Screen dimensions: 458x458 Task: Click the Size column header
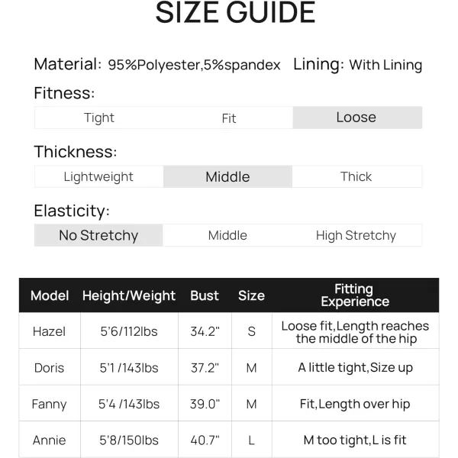[x=251, y=295]
